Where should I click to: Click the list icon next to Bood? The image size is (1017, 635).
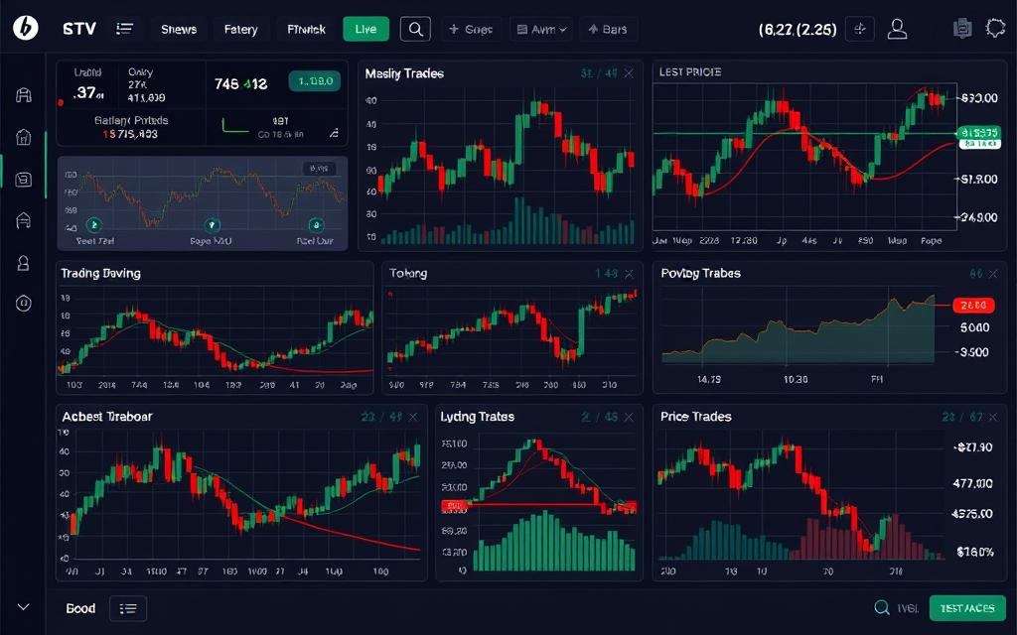pos(128,608)
